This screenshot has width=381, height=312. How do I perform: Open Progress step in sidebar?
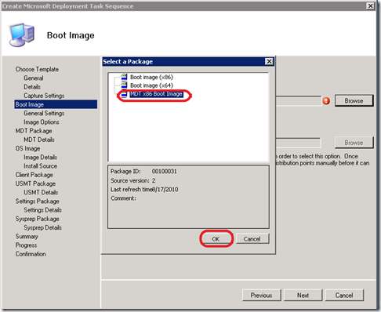coord(26,245)
